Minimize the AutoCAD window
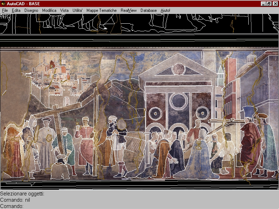This screenshot has width=279, height=209. point(263,4)
